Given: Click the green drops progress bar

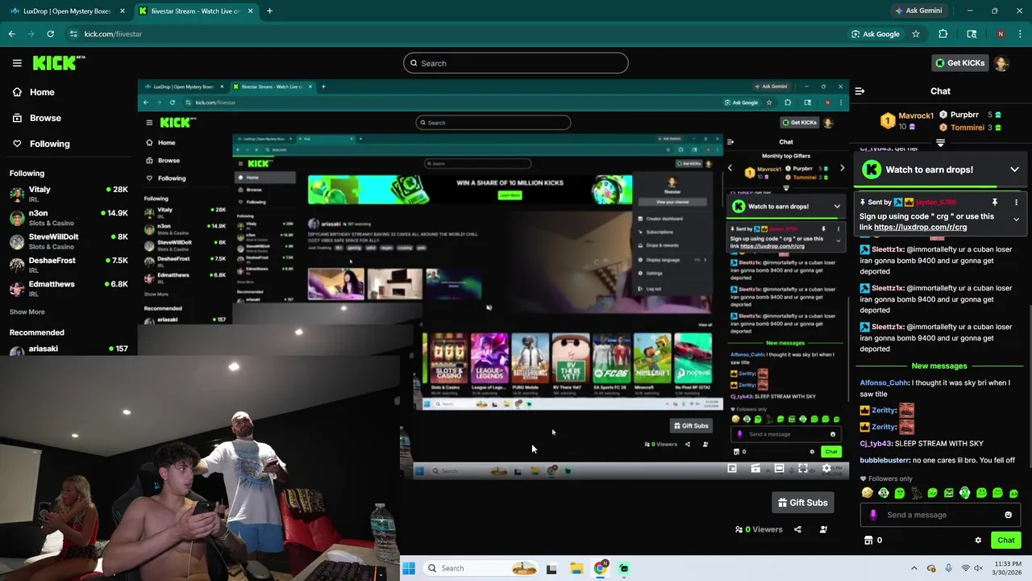Looking at the screenshot, I should coord(940,185).
